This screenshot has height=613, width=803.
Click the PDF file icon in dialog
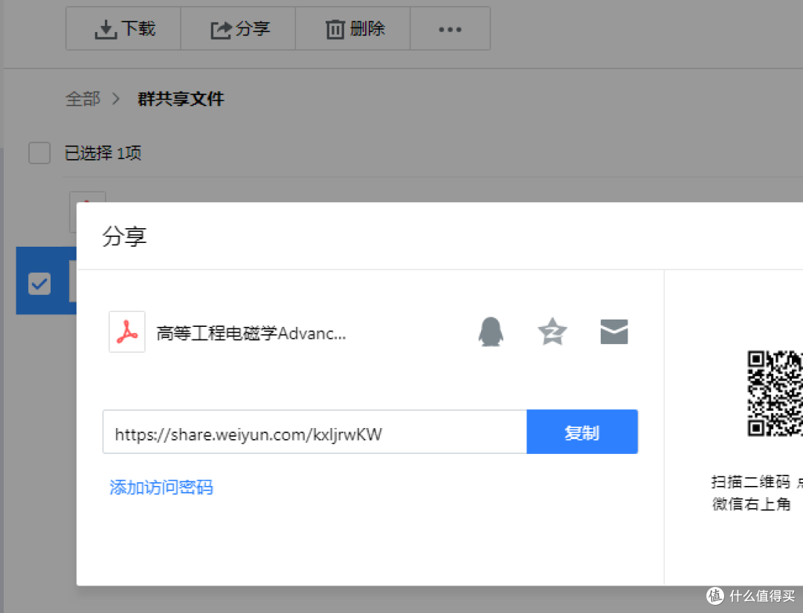click(x=127, y=331)
